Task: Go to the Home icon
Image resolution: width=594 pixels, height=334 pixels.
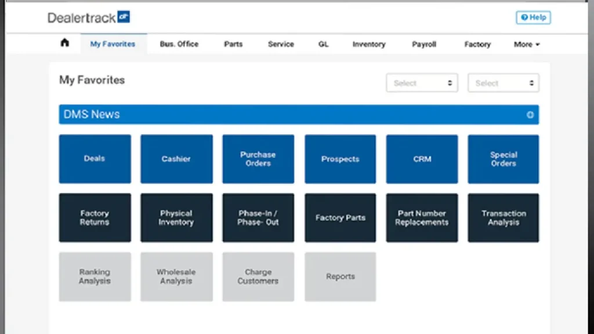Action: coord(65,43)
